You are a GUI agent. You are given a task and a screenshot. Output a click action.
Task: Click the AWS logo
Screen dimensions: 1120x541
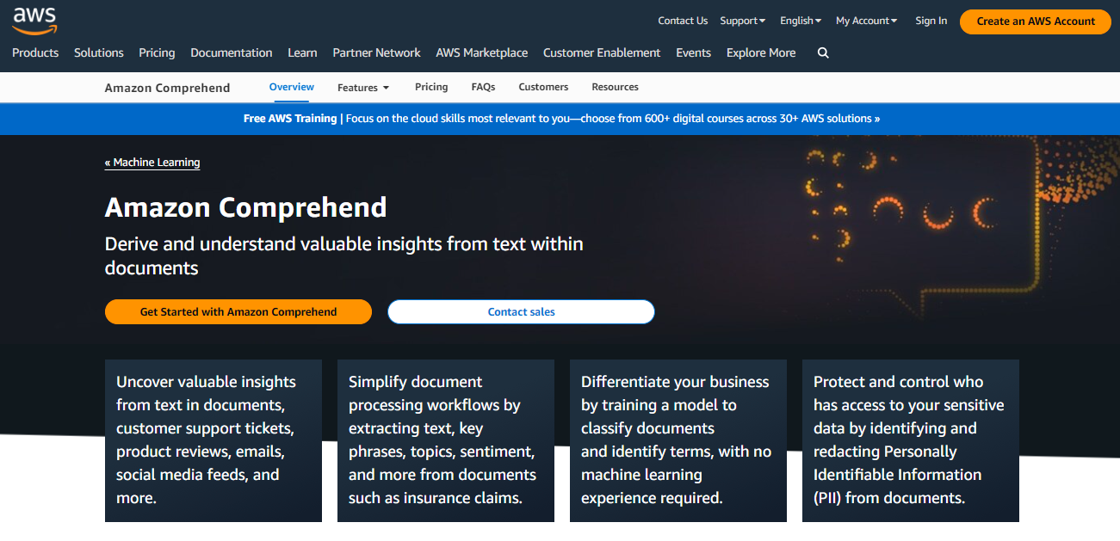click(x=35, y=21)
